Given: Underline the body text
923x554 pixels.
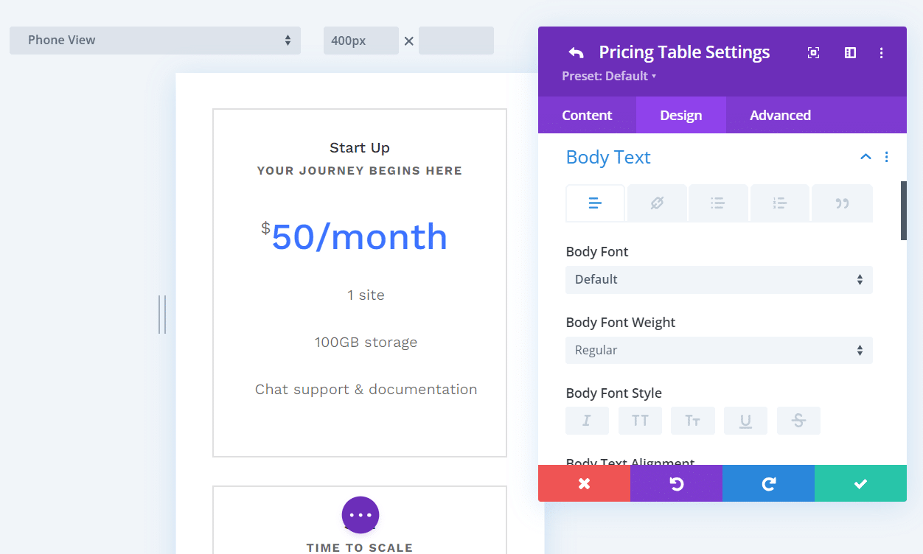Looking at the screenshot, I should pyautogui.click(x=745, y=420).
